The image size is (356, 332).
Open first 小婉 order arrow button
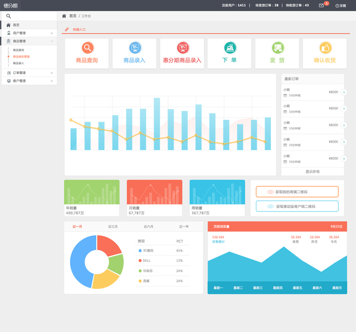344,92
